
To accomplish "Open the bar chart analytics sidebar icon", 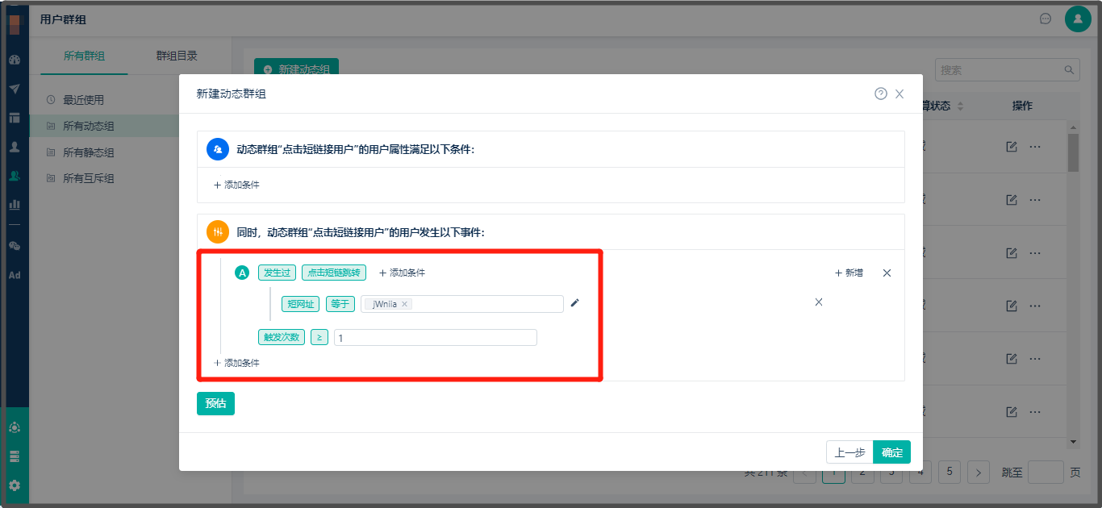I will click(x=14, y=204).
